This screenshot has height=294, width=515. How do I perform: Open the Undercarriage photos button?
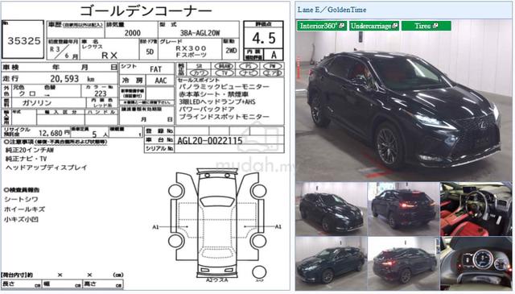[x=374, y=26]
